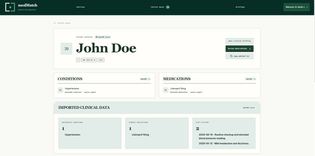Click the 2026-08-10 routine checkup visit entry
This screenshot has height=156, width=315.
224,136
